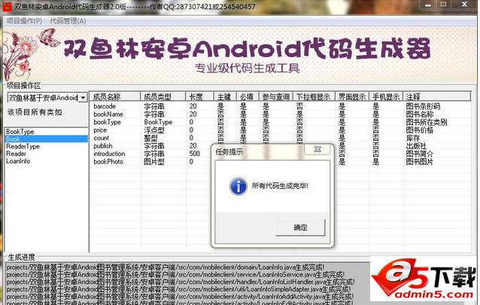Click the 确定 button in the dialog

tap(300, 227)
